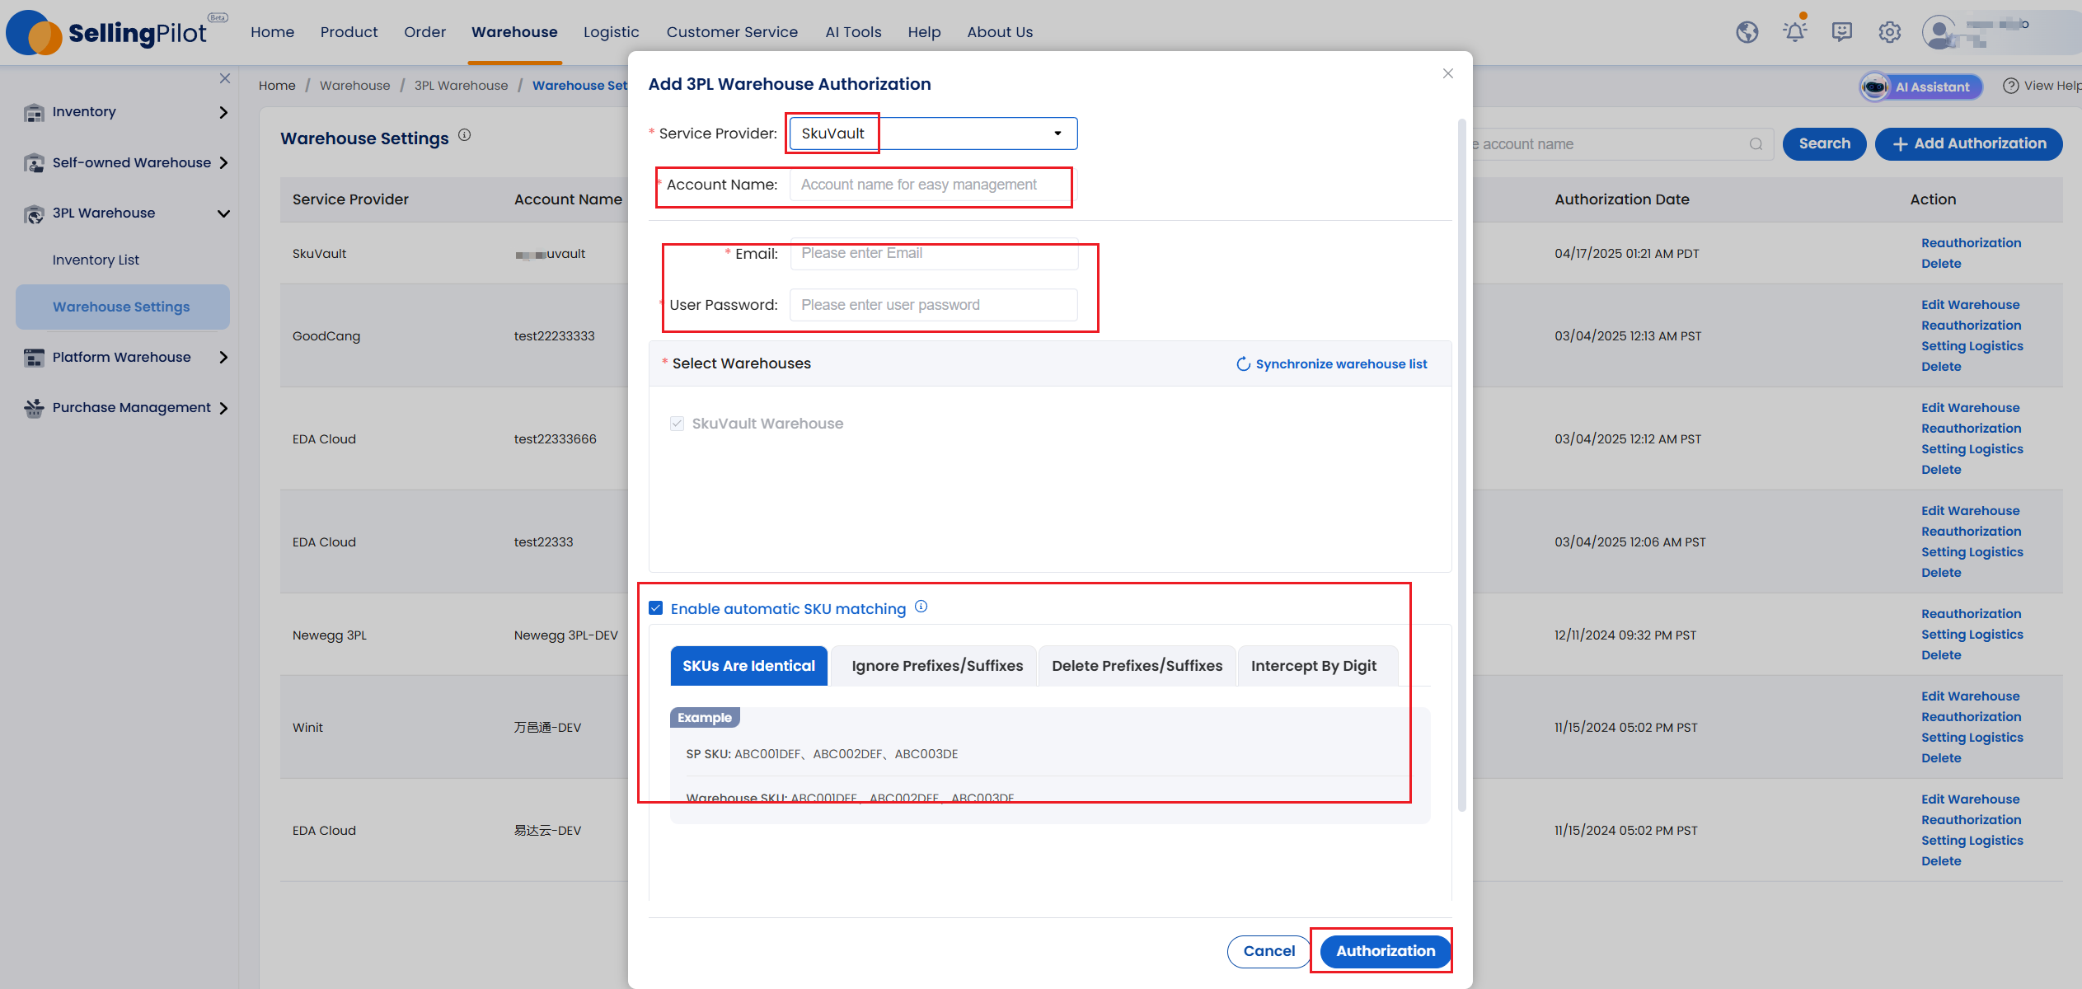Image resolution: width=2082 pixels, height=989 pixels.
Task: Select the Delete Prefixes/Suffixes tab
Action: point(1137,666)
